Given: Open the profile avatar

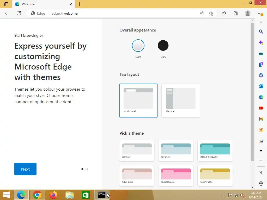Looking at the screenshot, I should (248, 13).
